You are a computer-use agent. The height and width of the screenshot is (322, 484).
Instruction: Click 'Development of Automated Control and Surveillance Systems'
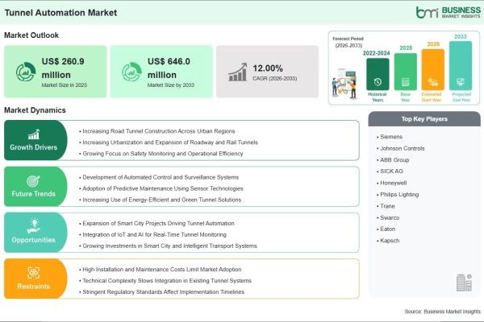click(159, 177)
